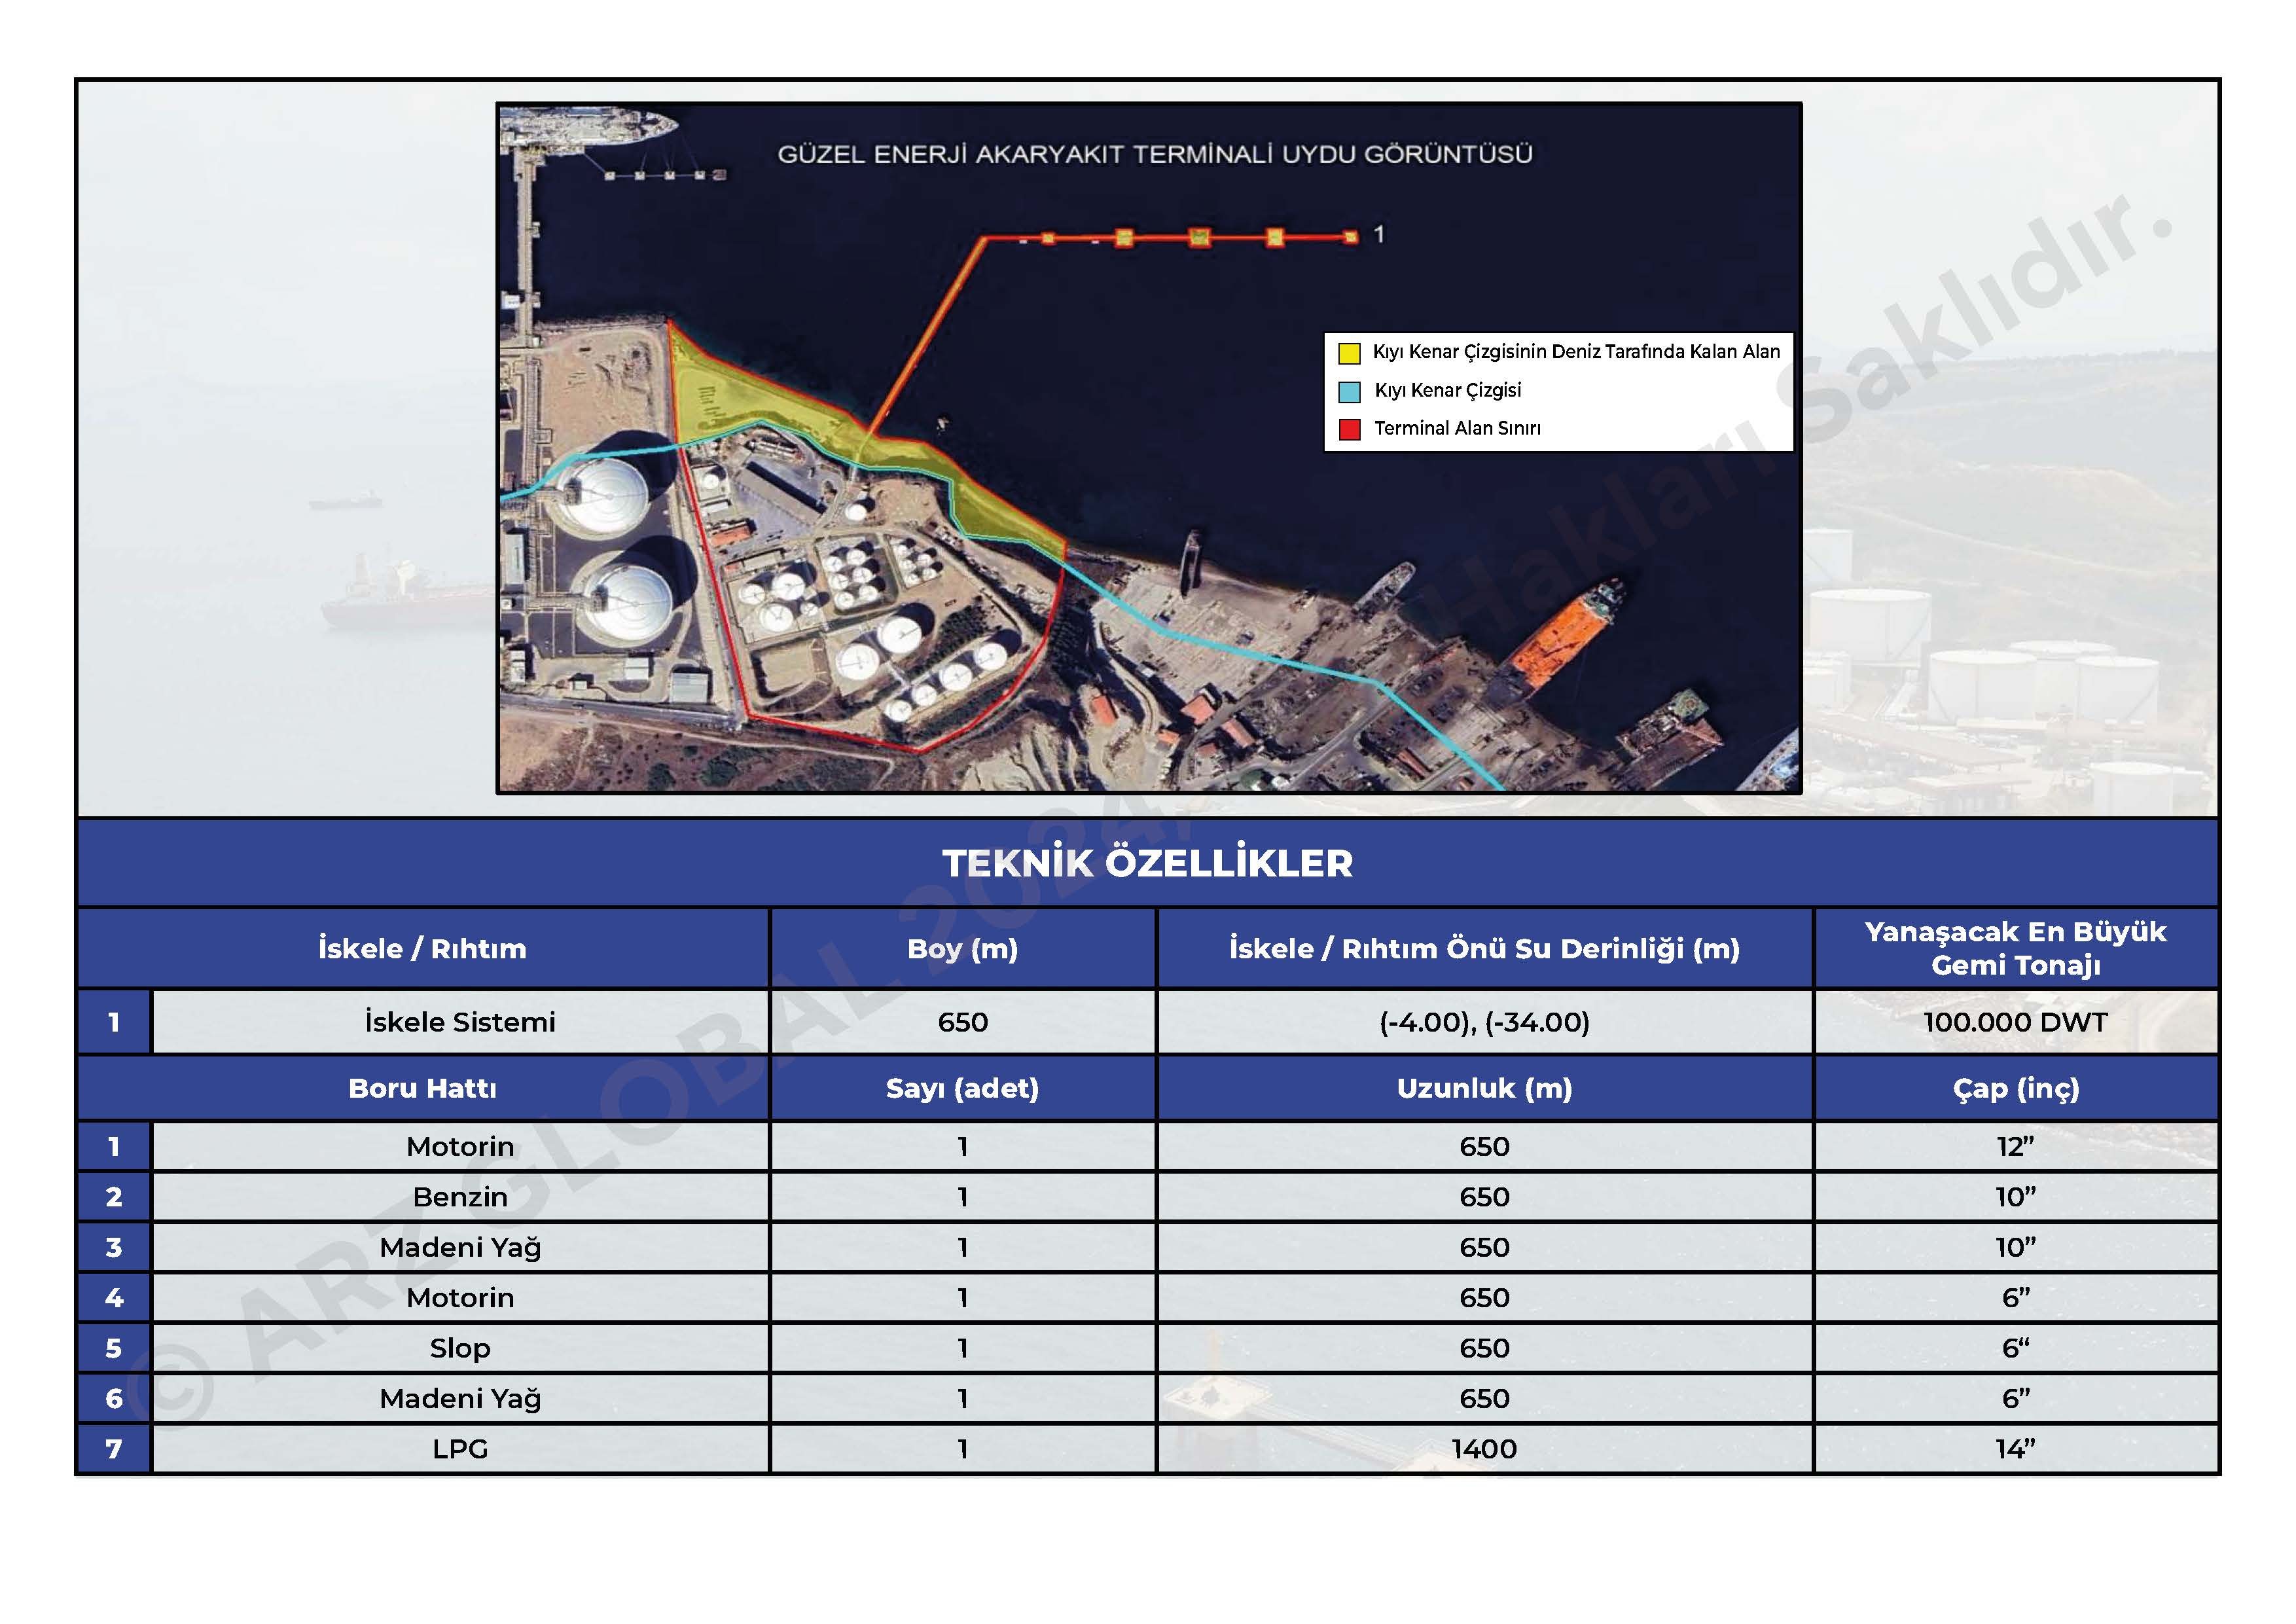Select legend text 'Terminal Alan Sınırı'
The width and height of the screenshot is (2296, 1624).
pos(1457,428)
